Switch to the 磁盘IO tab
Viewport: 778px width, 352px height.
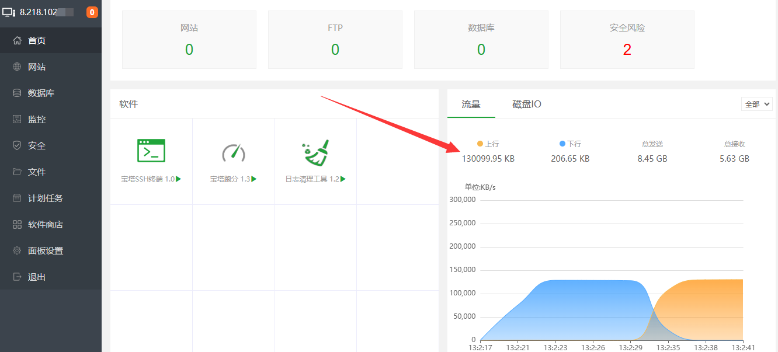point(527,104)
